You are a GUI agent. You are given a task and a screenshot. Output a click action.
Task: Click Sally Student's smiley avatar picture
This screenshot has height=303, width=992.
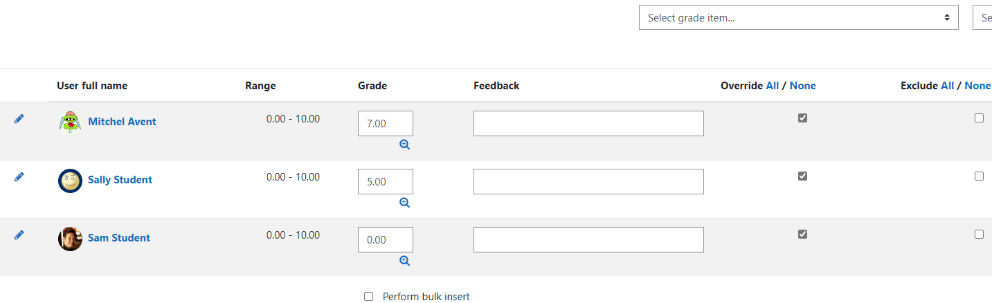tap(70, 181)
